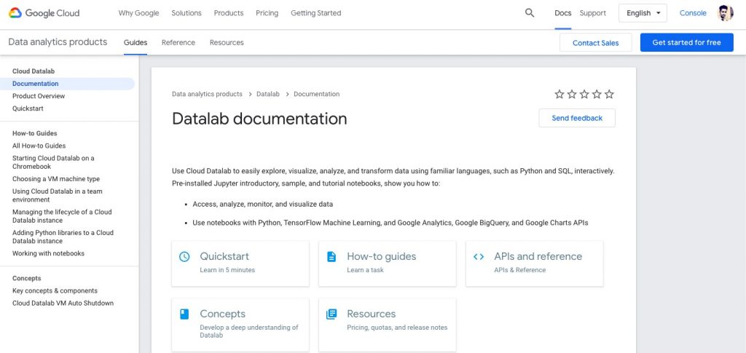
Task: Rate the page four stars
Action: [597, 94]
